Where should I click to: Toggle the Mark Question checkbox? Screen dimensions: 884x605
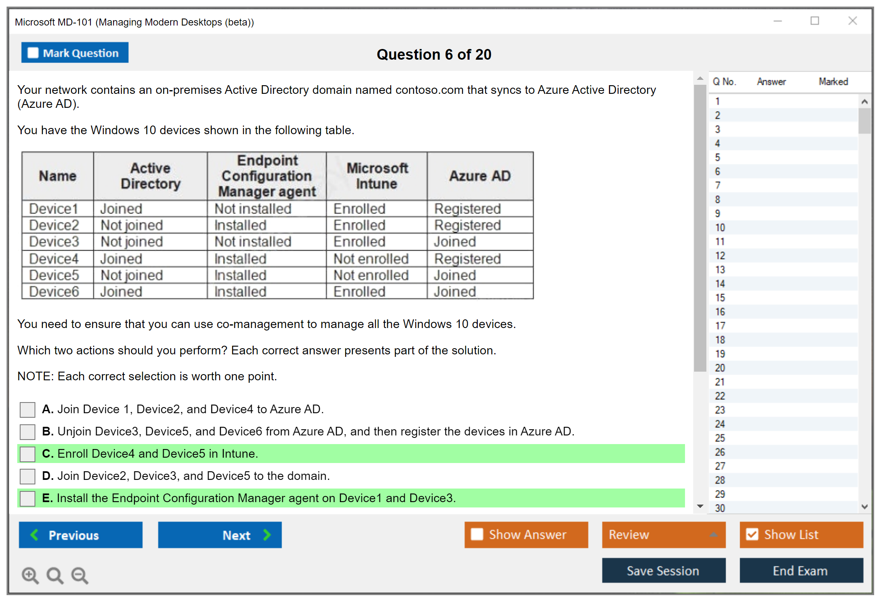(33, 53)
